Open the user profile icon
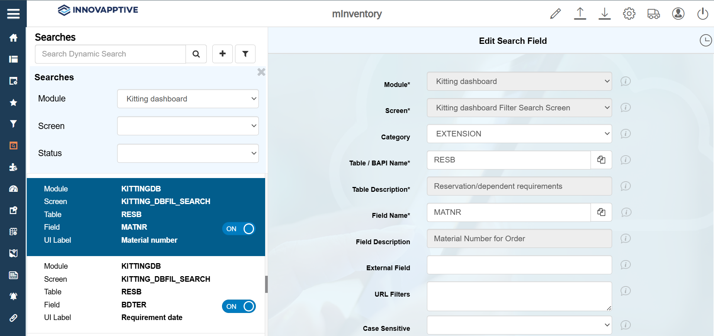714x336 pixels. point(678,14)
